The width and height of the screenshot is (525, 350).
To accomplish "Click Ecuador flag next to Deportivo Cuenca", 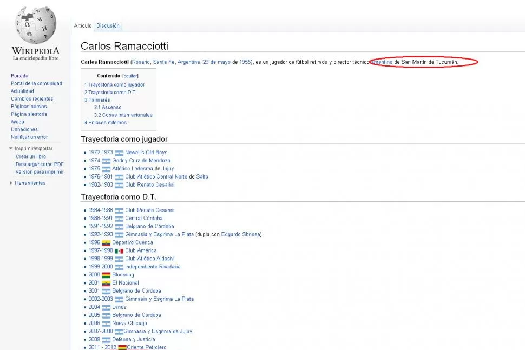I will click(x=106, y=243).
